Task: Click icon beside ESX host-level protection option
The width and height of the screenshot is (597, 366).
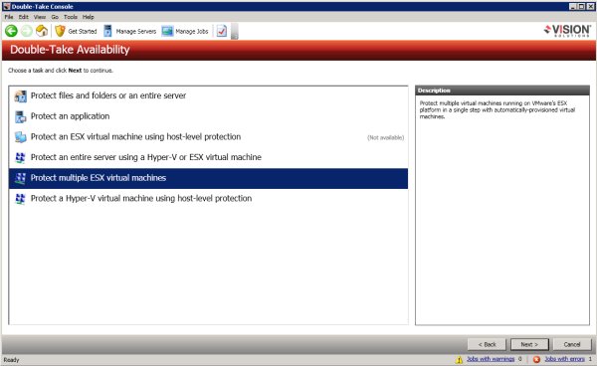Action: 20,137
